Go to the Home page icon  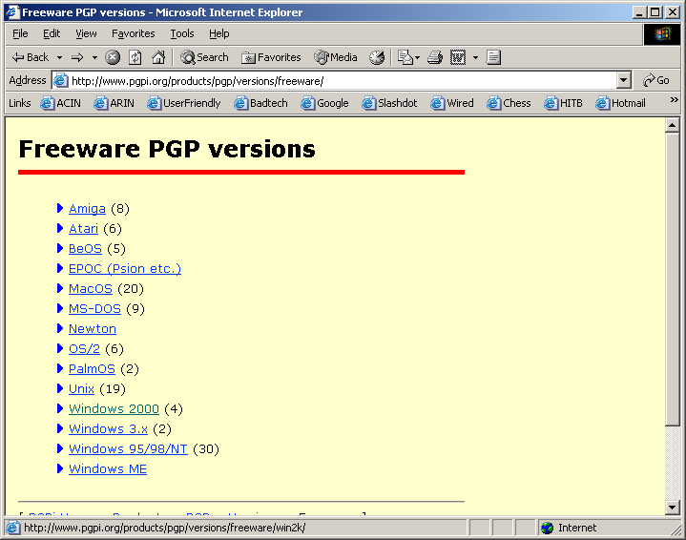pos(158,57)
